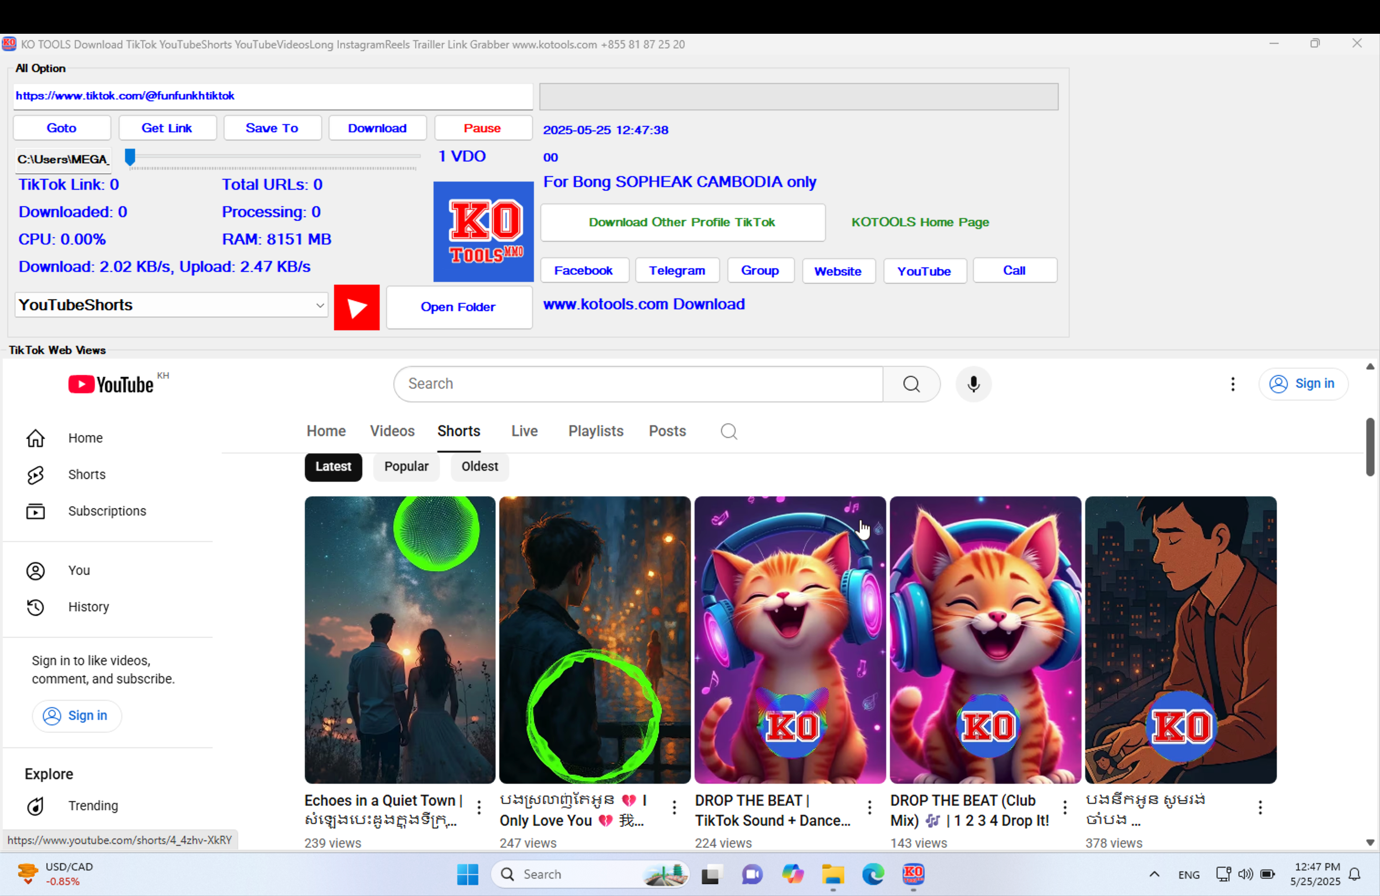Open Microsoft Edge from taskbar
1380x896 pixels.
873,874
